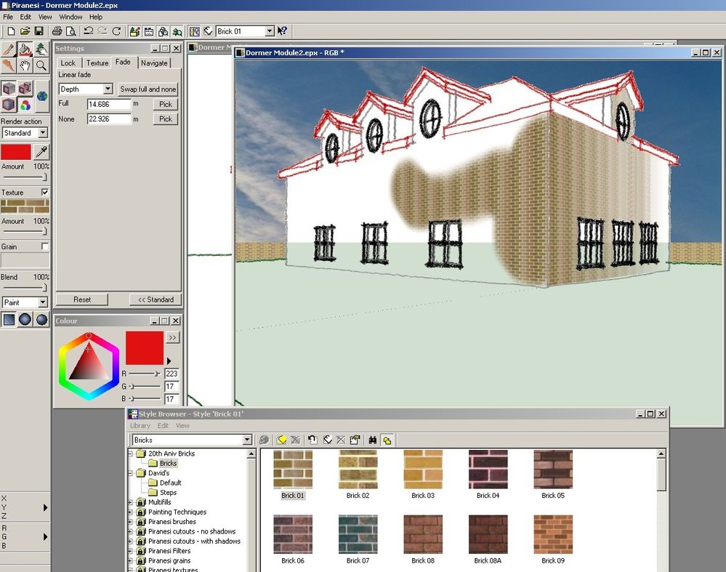The image size is (726, 572).
Task: Choose the soft sphere brush shape
Action: point(41,319)
